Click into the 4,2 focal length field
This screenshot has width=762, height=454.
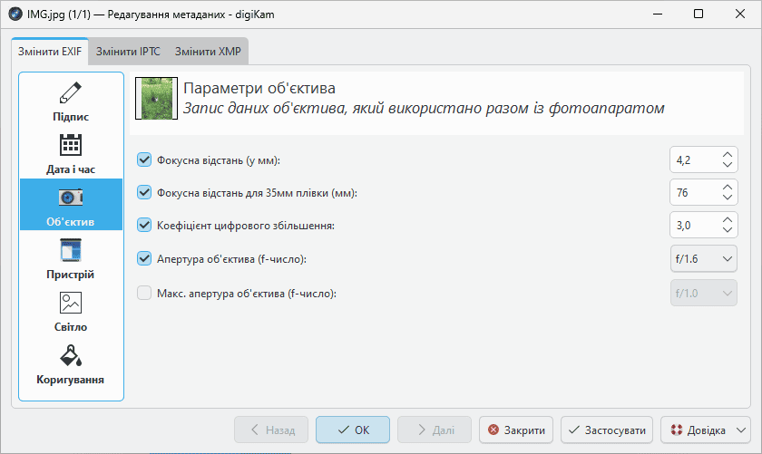(x=695, y=159)
